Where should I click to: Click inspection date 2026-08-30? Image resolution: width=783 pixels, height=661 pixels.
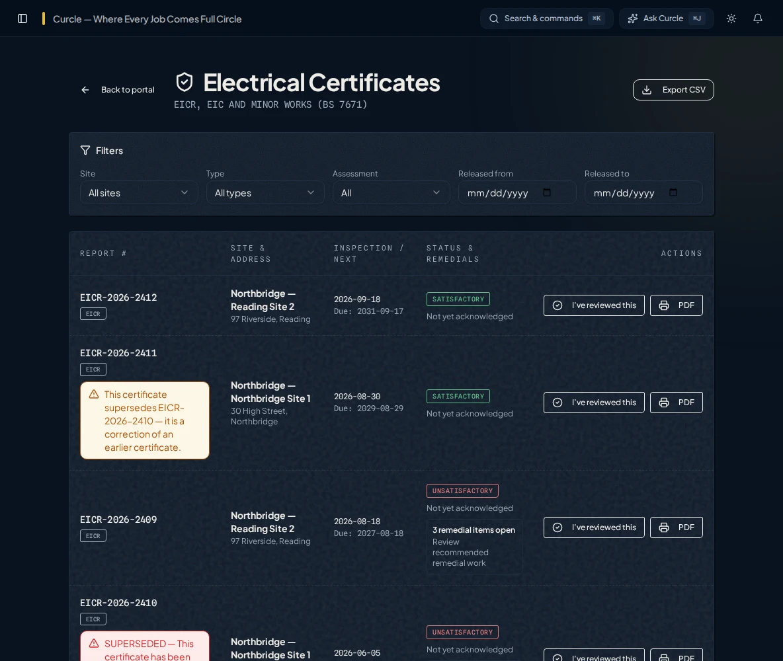[357, 397]
